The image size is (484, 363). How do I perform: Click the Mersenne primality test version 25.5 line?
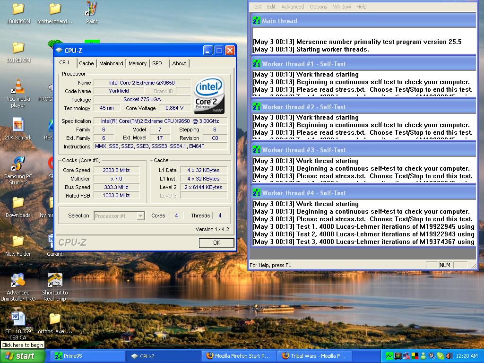point(357,42)
